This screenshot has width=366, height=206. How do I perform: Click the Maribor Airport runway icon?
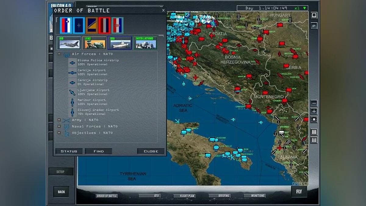[x=73, y=102]
